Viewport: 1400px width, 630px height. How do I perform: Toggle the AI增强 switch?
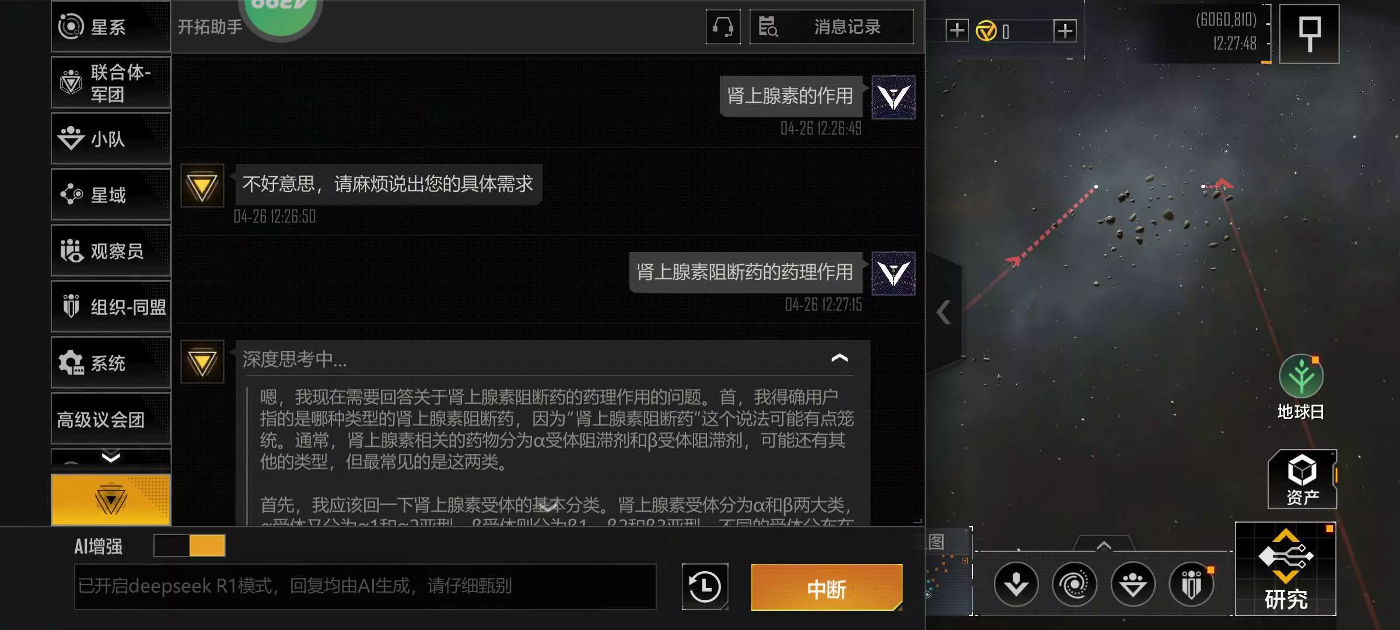tap(190, 545)
